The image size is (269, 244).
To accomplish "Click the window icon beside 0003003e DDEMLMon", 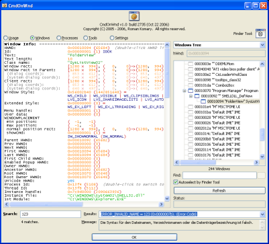I will point(191,64).
